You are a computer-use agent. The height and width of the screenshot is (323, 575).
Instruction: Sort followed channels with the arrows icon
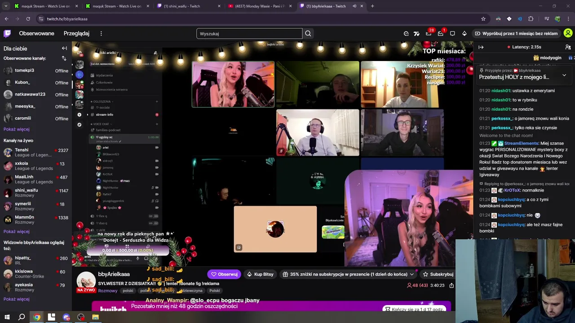64,58
